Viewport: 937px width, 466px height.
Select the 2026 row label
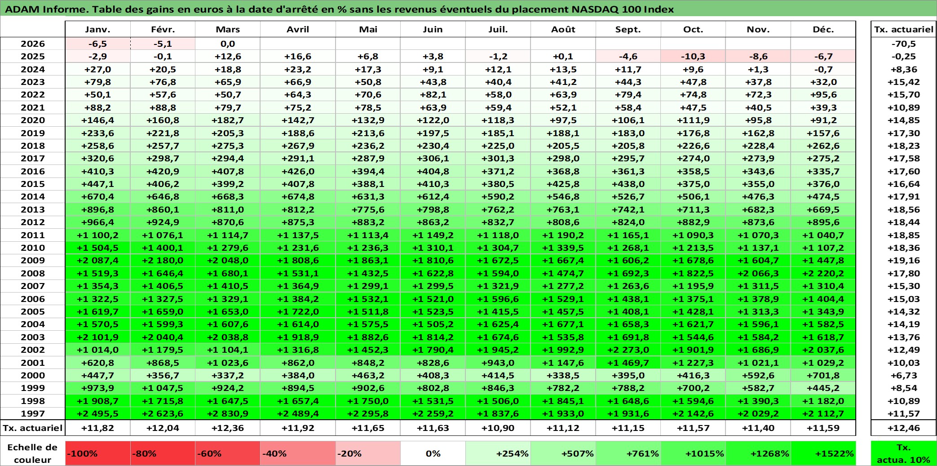tap(33, 44)
